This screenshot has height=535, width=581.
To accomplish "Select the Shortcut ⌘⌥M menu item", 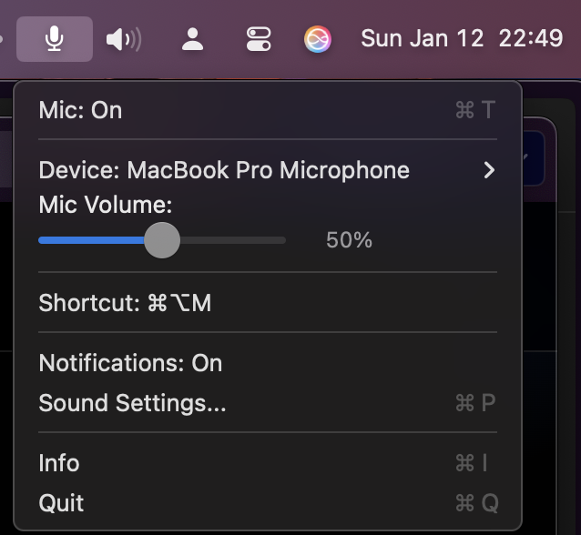I will coord(268,303).
